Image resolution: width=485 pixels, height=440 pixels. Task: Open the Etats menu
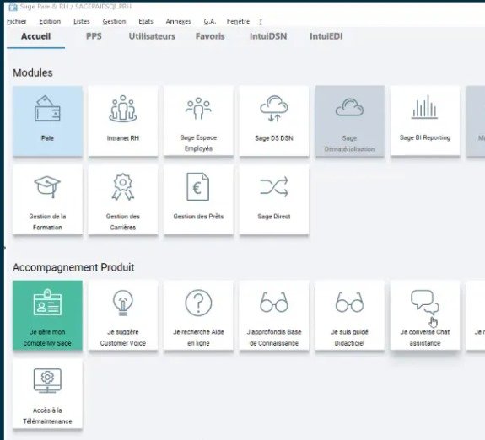tap(146, 21)
